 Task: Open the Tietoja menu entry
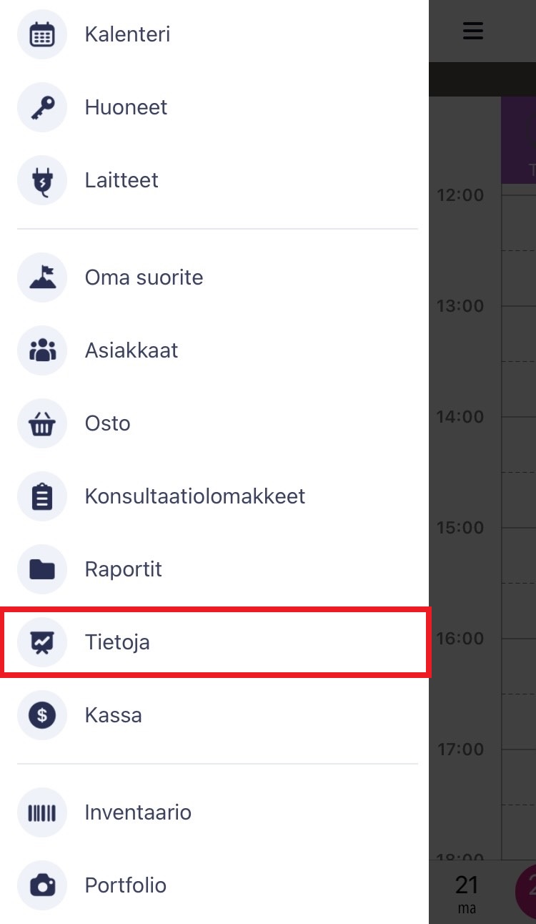pos(214,642)
